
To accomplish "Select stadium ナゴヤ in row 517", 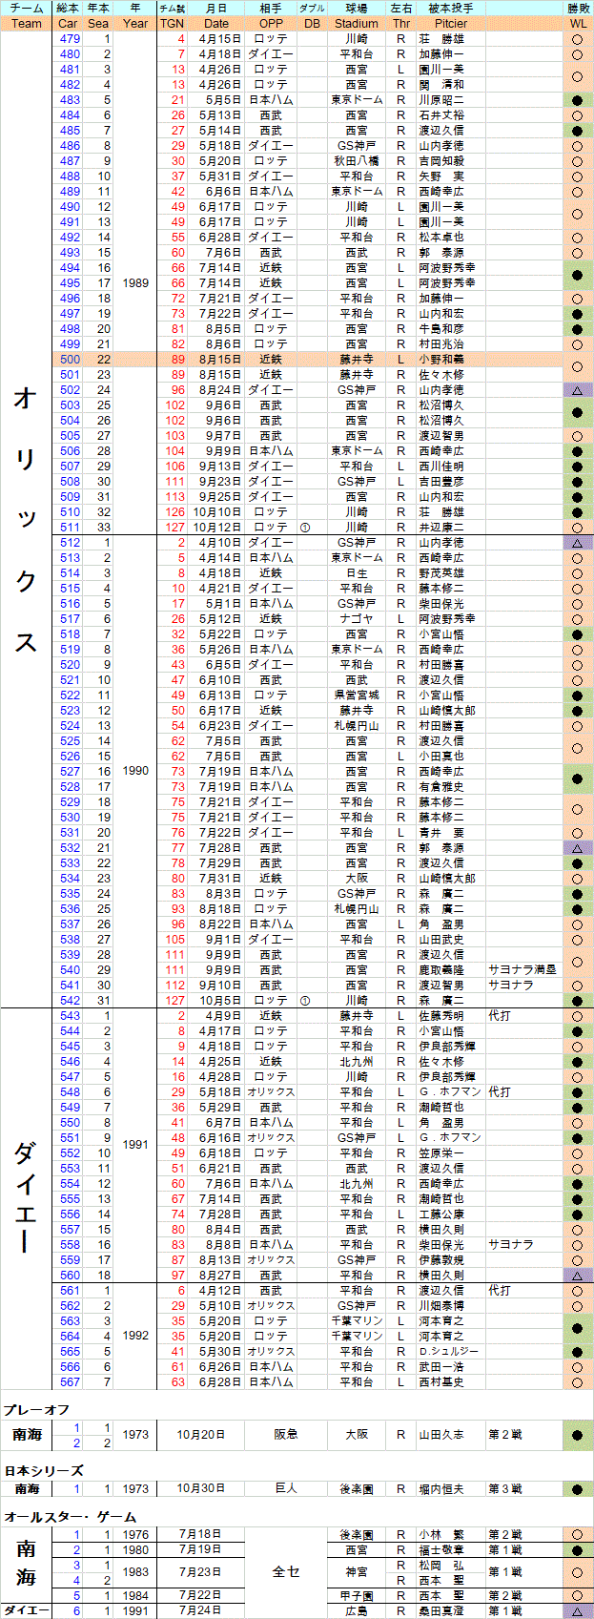I will point(357,619).
